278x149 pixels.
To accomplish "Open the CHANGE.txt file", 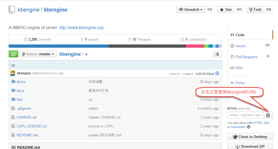I will pyautogui.click(x=27, y=117).
